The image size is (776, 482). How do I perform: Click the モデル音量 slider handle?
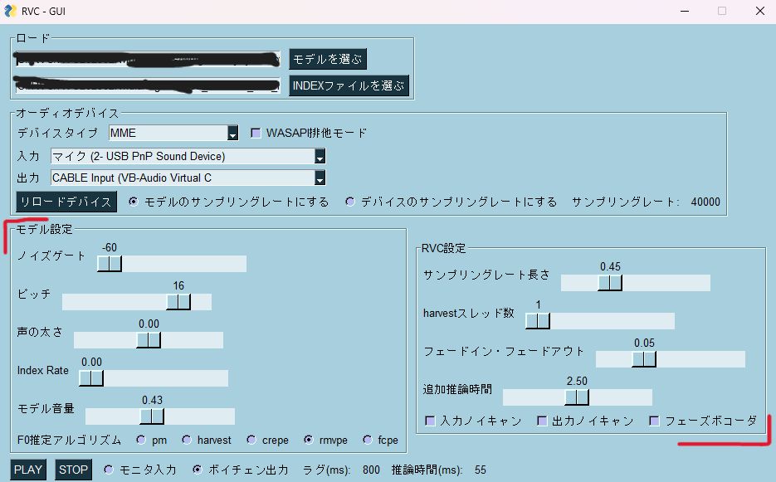pos(151,416)
